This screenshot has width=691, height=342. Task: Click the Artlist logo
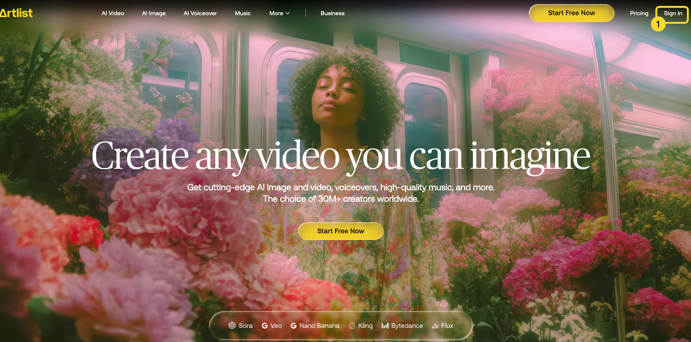coord(16,13)
